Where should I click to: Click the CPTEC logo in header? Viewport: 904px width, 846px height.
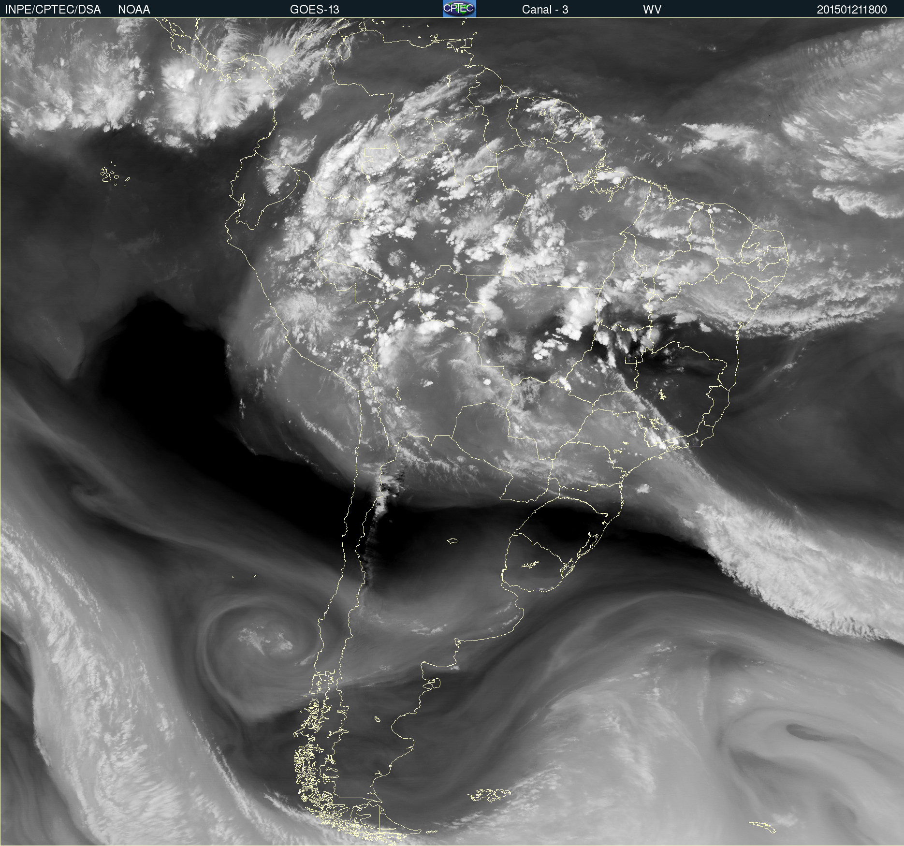point(459,9)
